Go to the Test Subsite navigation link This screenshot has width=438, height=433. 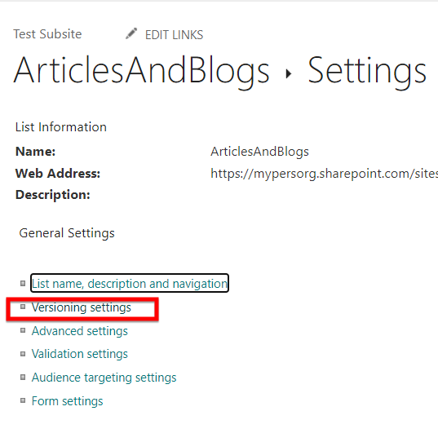coord(47,34)
